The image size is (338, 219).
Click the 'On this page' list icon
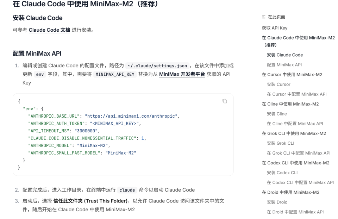264,17
